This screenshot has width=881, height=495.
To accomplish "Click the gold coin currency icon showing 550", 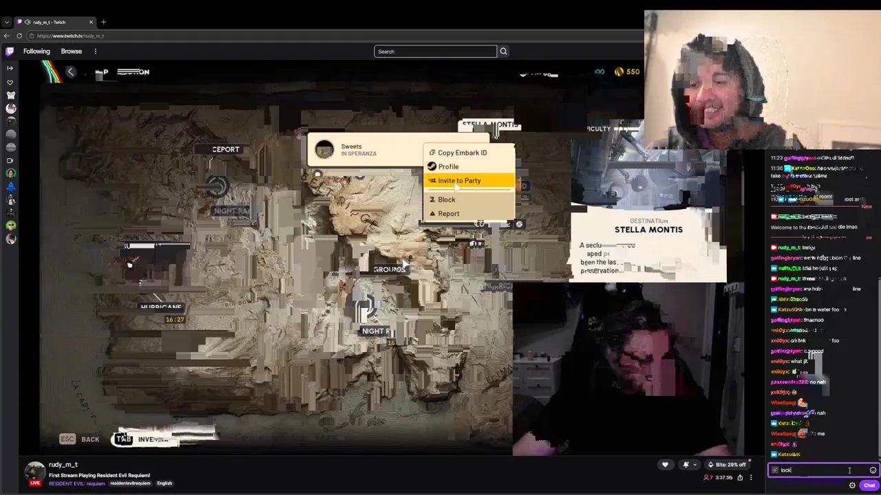I will [x=619, y=71].
